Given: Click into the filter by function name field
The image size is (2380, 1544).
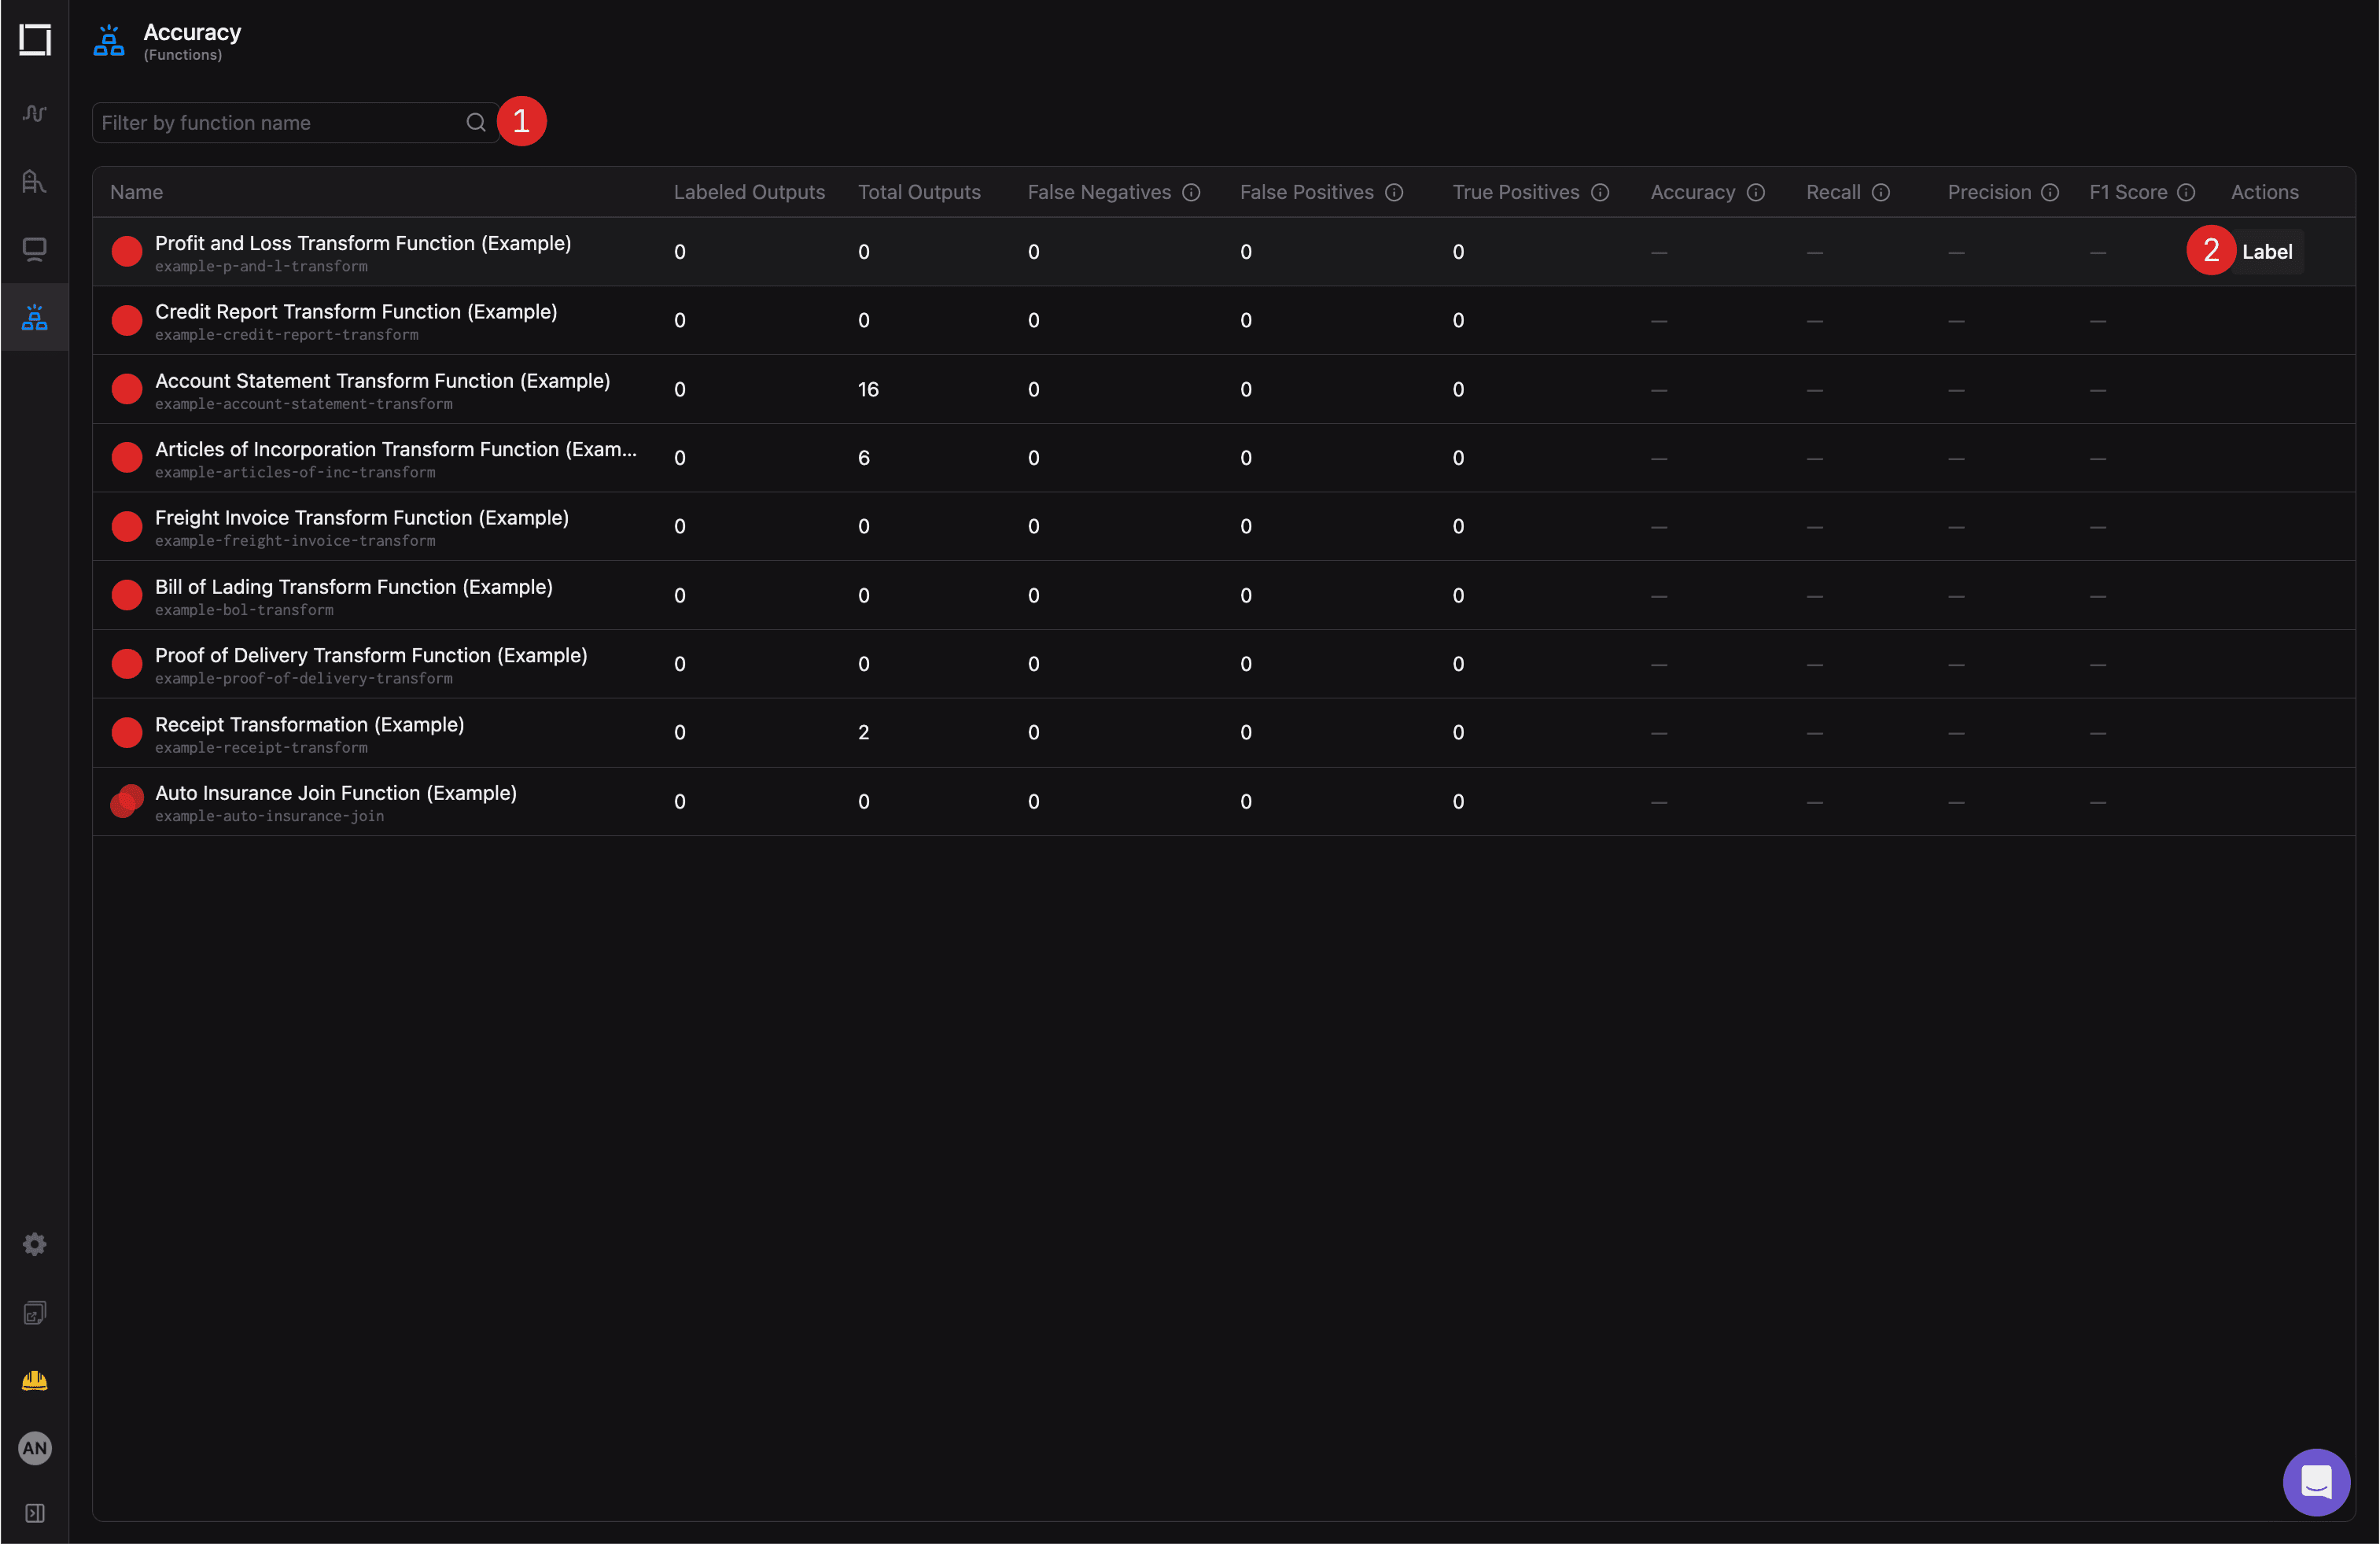Looking at the screenshot, I should click(x=280, y=122).
